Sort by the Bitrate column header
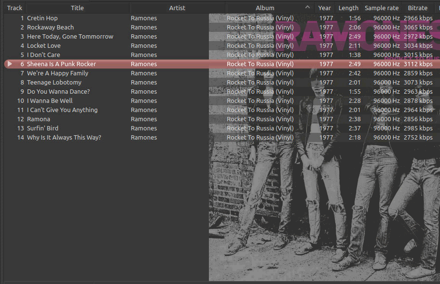Viewport: 440px width, 284px height. click(x=417, y=8)
